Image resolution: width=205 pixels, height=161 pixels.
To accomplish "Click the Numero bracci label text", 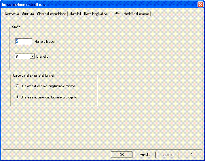I will pyautogui.click(x=44, y=42).
